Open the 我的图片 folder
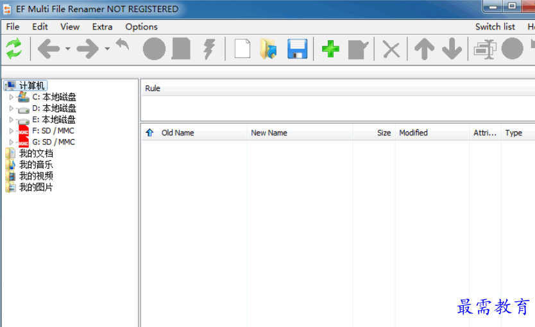This screenshot has width=535, height=327. click(x=36, y=187)
